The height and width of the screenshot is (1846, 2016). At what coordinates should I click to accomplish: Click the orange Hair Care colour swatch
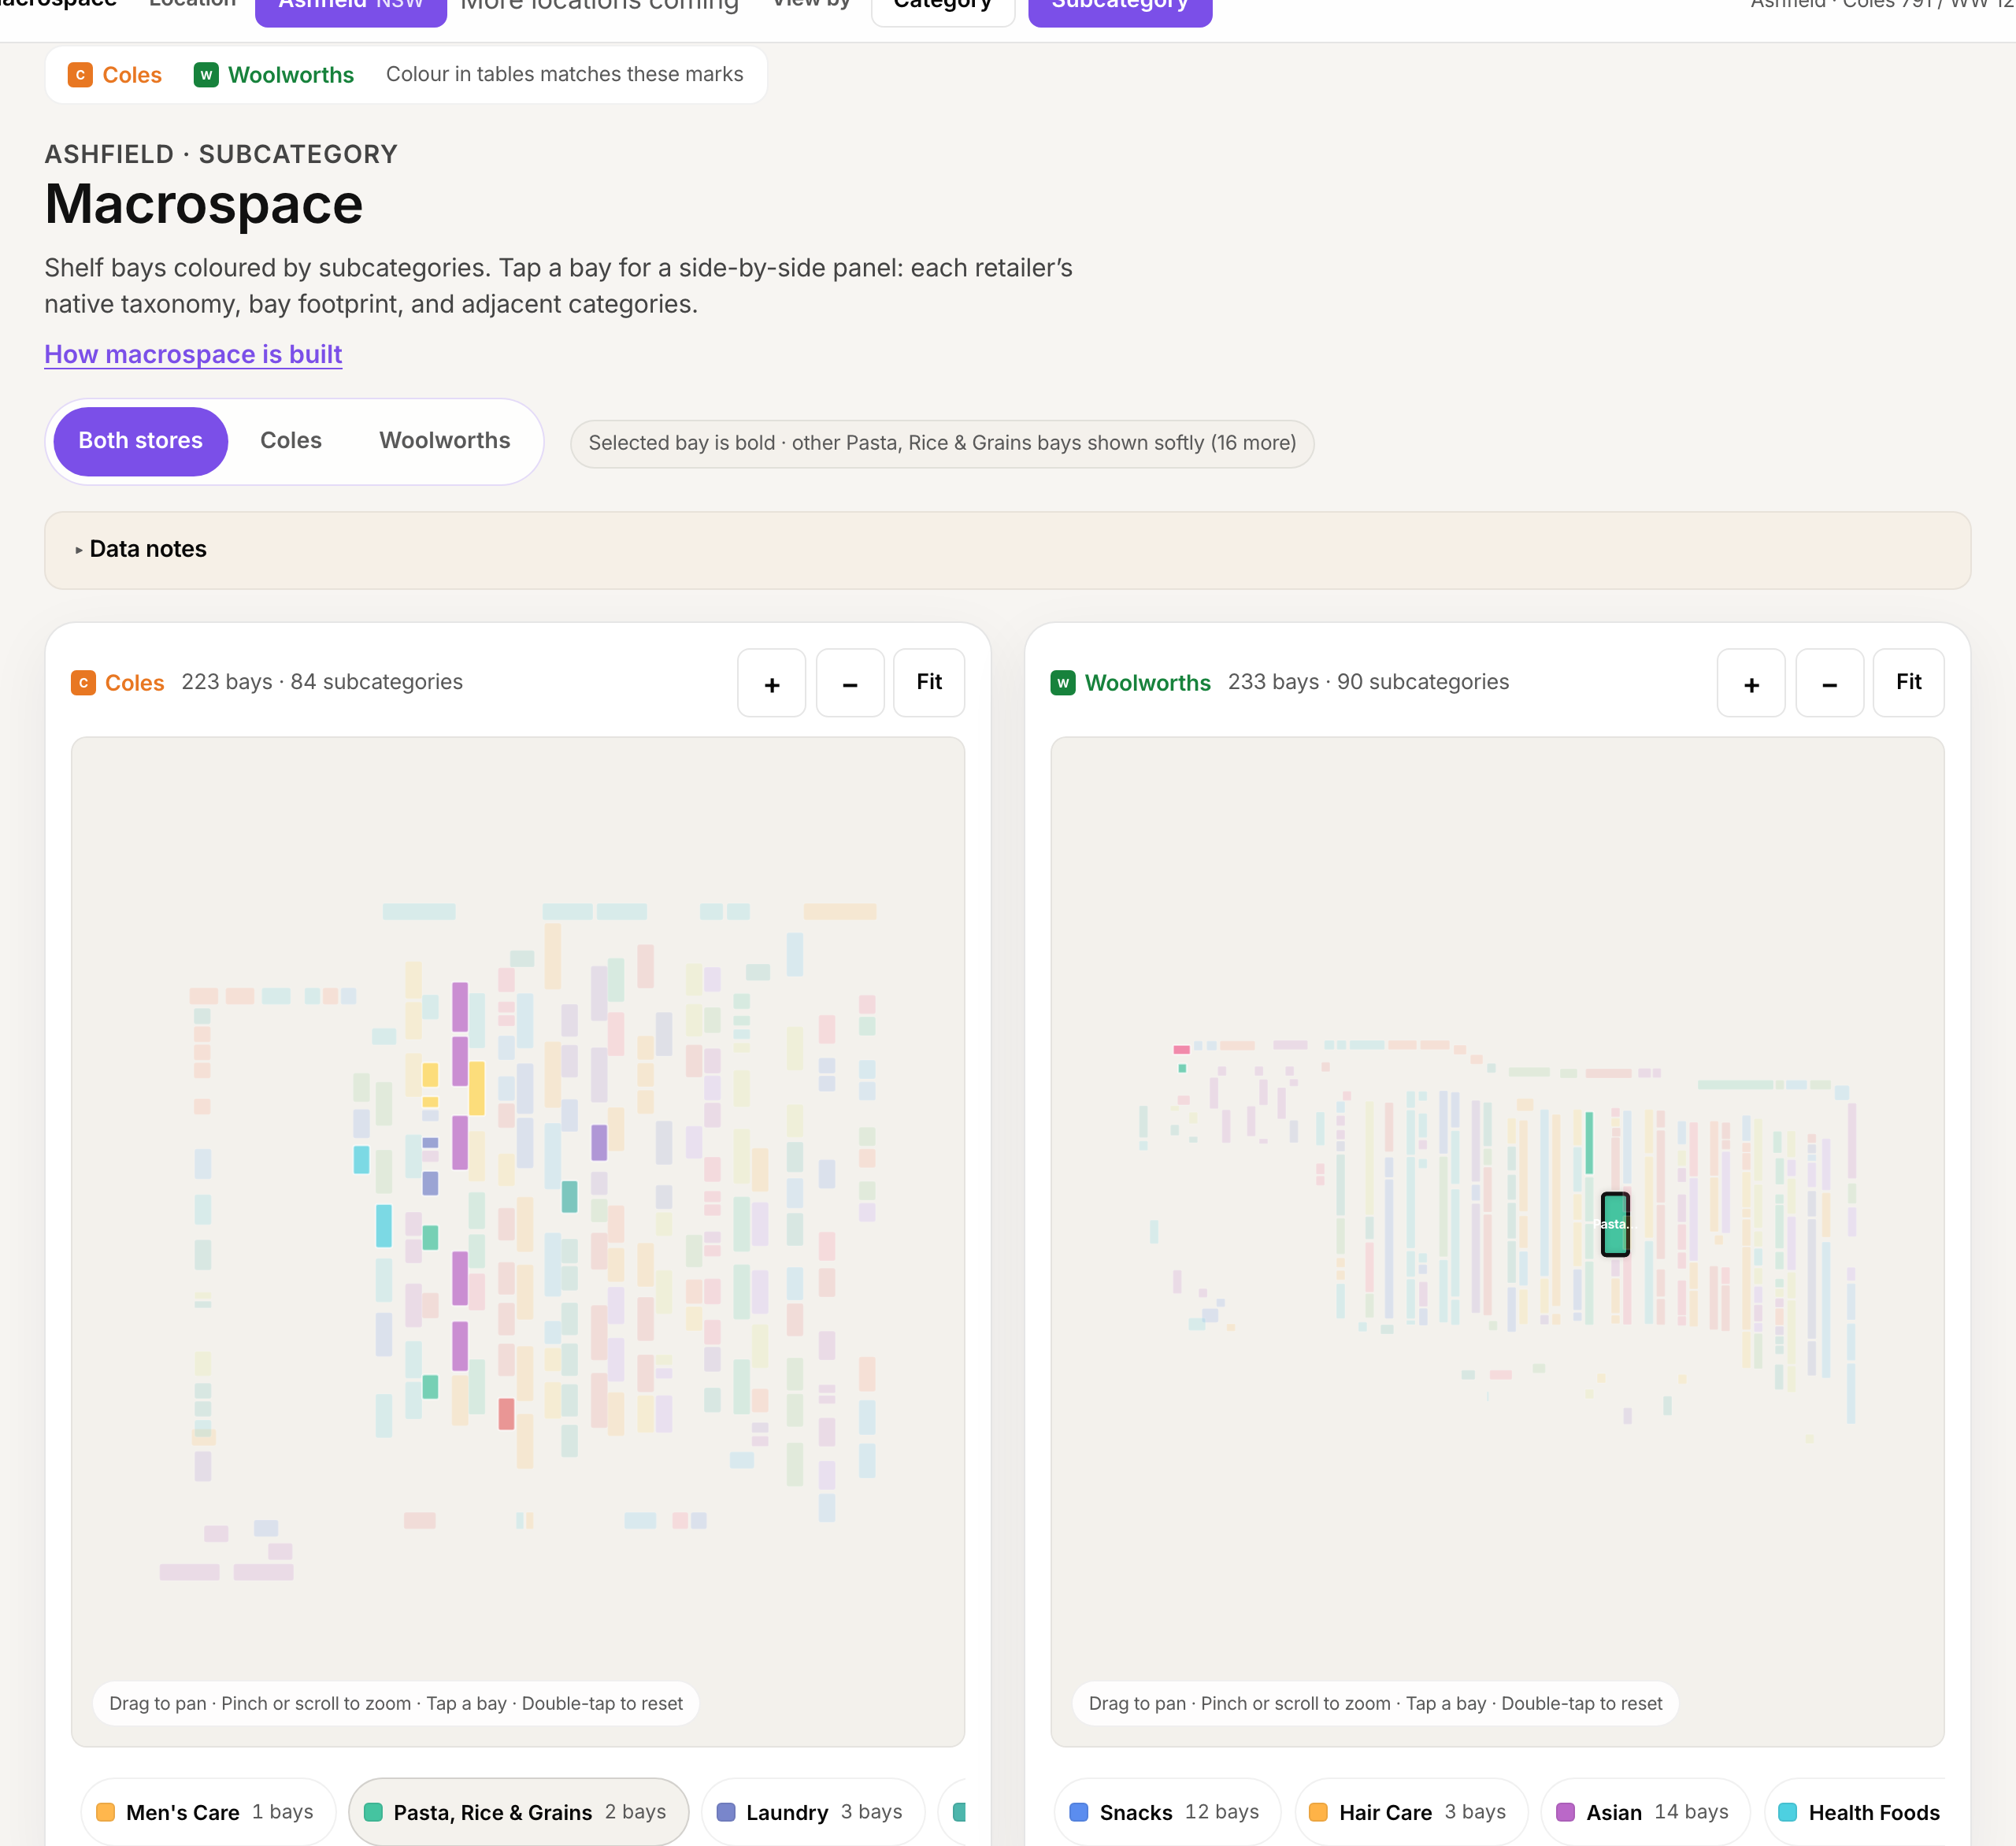click(x=1318, y=1812)
